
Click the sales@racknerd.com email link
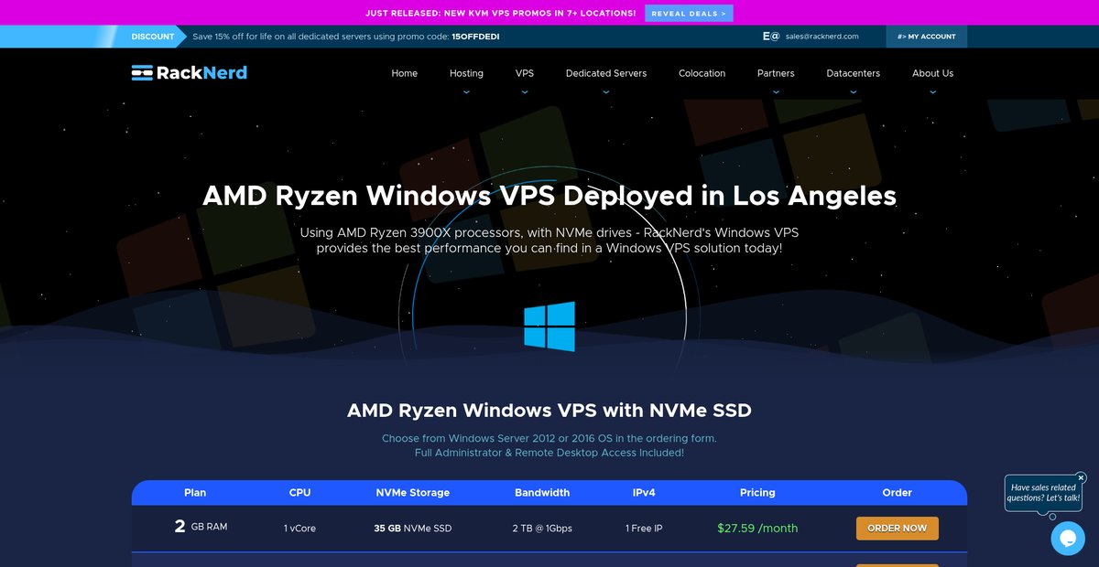[822, 37]
